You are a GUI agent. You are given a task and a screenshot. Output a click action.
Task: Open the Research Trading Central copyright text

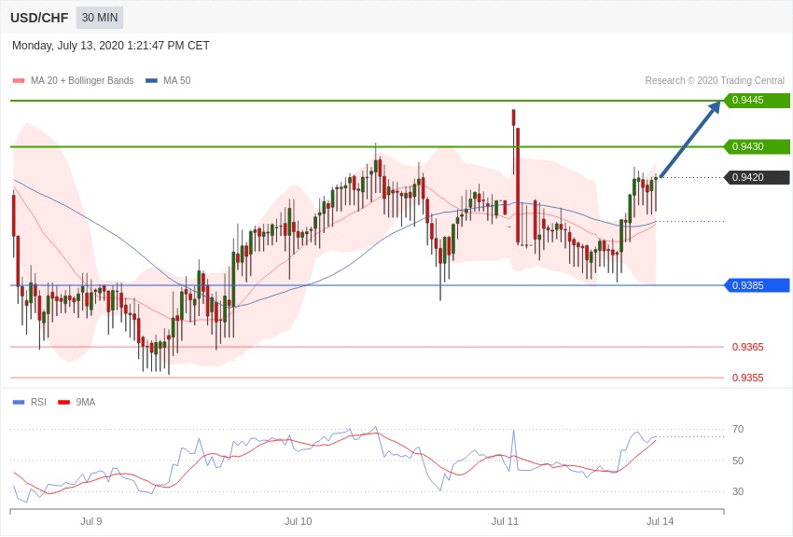pyautogui.click(x=715, y=81)
